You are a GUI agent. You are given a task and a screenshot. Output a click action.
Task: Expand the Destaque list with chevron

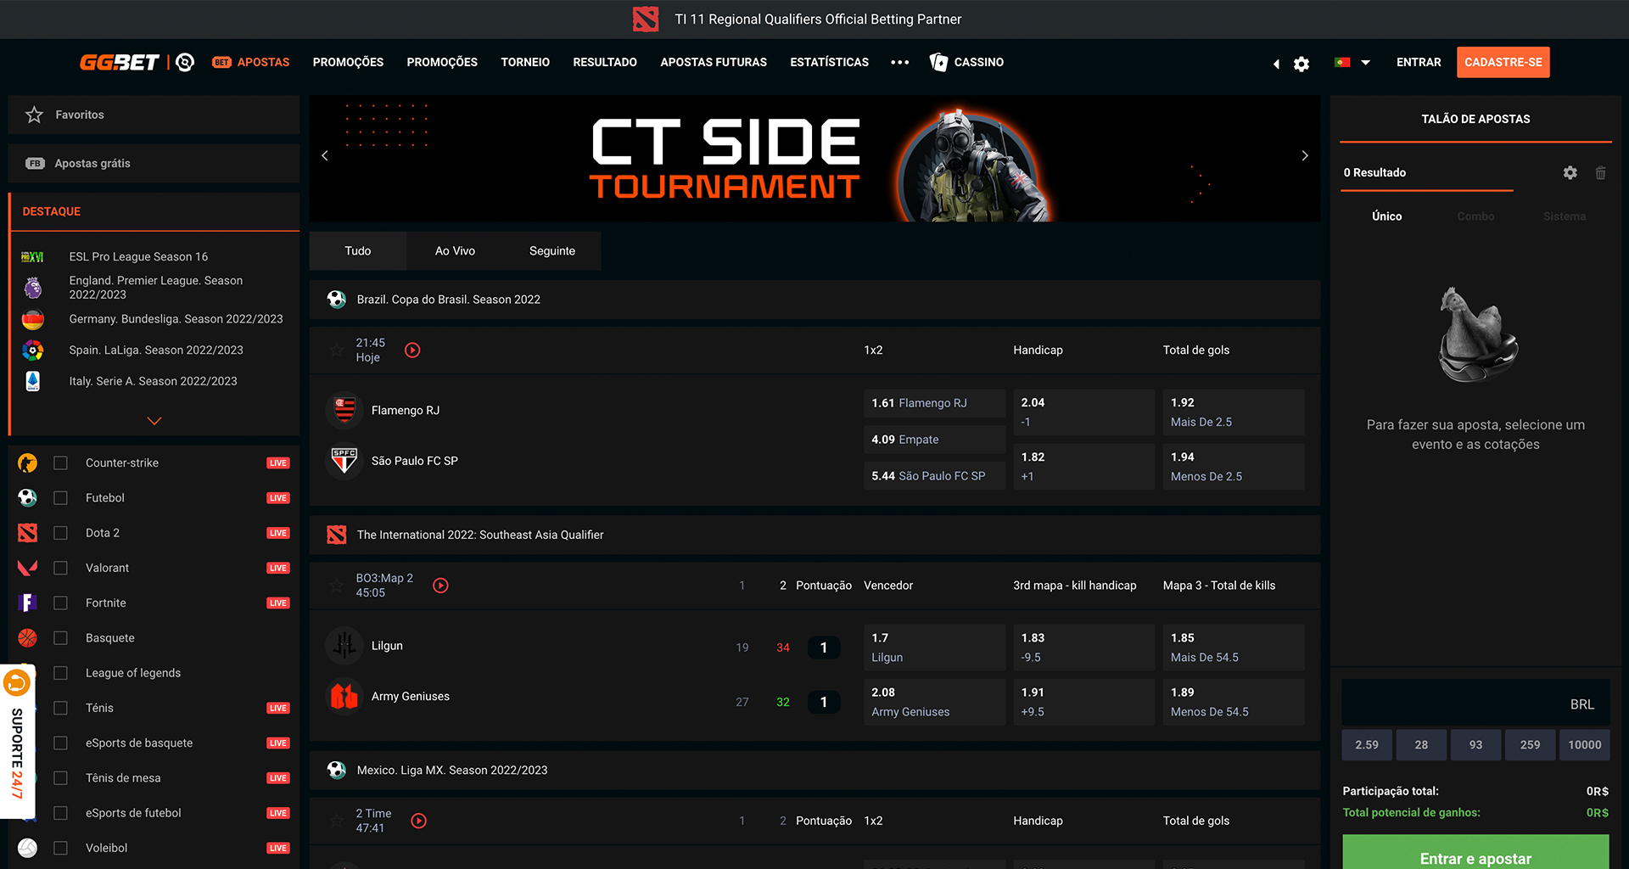pos(154,421)
